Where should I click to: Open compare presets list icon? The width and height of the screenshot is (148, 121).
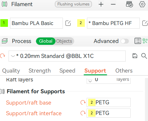coord(138,41)
